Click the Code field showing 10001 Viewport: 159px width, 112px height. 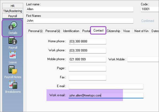point(150,9)
